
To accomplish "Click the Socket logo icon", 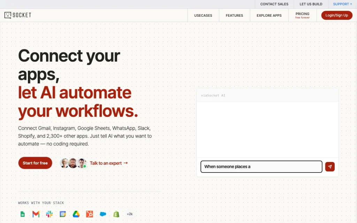I will click(8, 15).
